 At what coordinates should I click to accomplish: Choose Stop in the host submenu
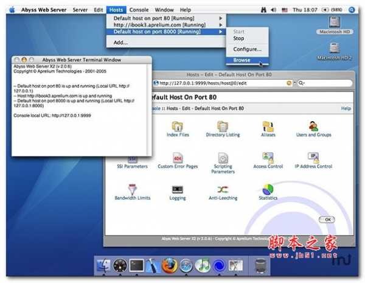(238, 38)
